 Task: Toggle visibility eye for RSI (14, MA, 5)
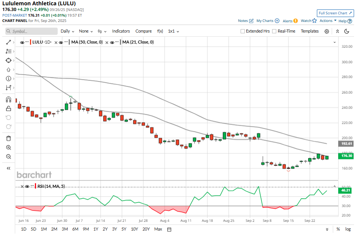[27, 187]
